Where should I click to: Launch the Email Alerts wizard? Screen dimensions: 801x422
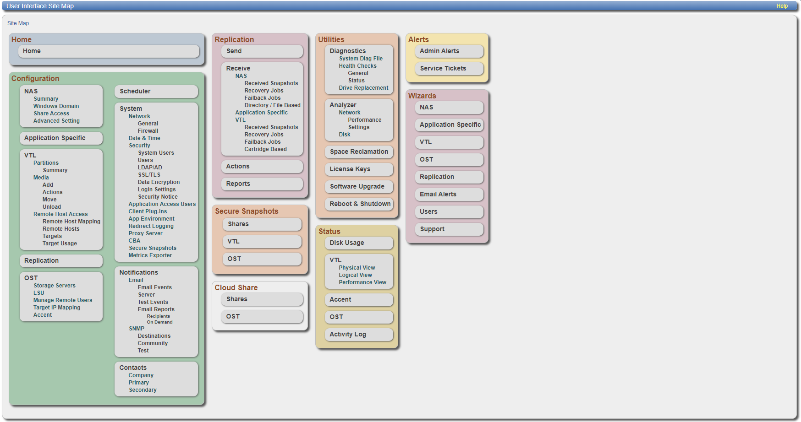(x=449, y=195)
